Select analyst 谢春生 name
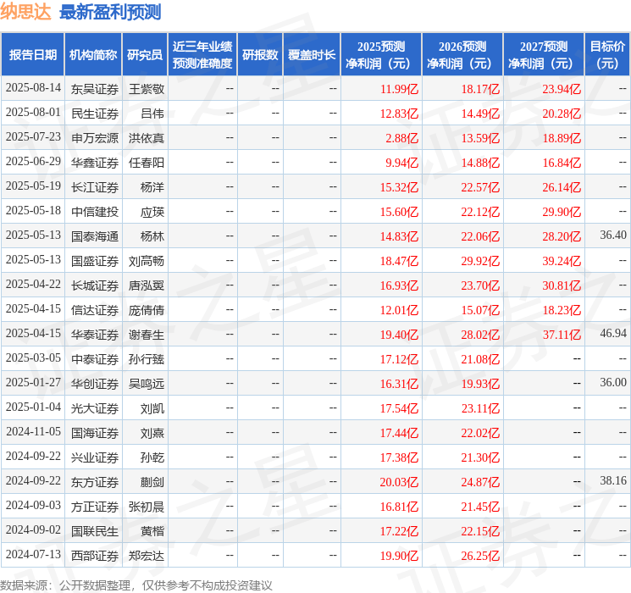Image resolution: width=631 pixels, height=593 pixels. click(x=146, y=335)
